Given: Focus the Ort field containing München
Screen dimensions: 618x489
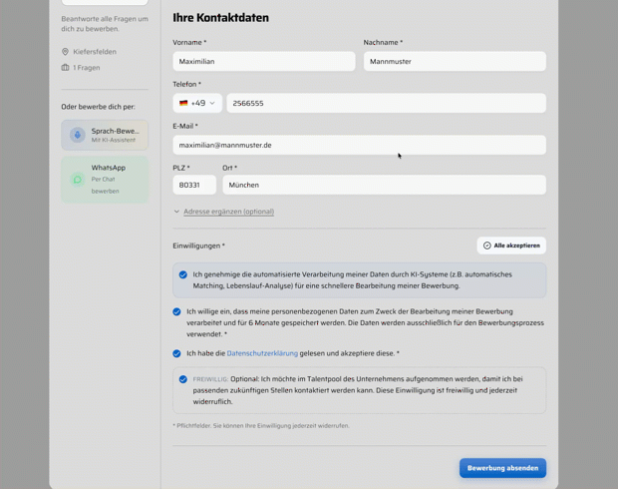Looking at the screenshot, I should pyautogui.click(x=385, y=185).
